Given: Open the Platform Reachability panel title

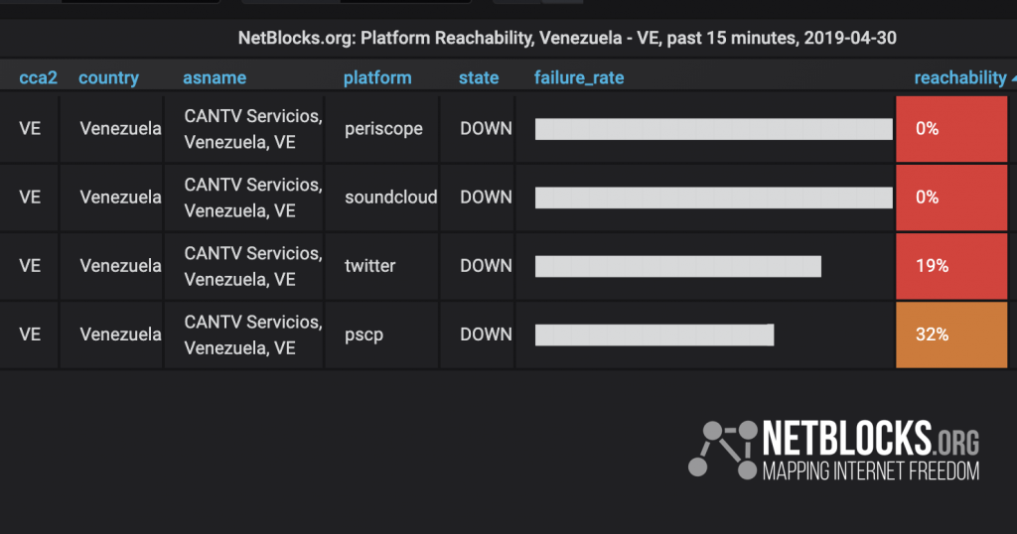Looking at the screenshot, I should pos(567,38).
